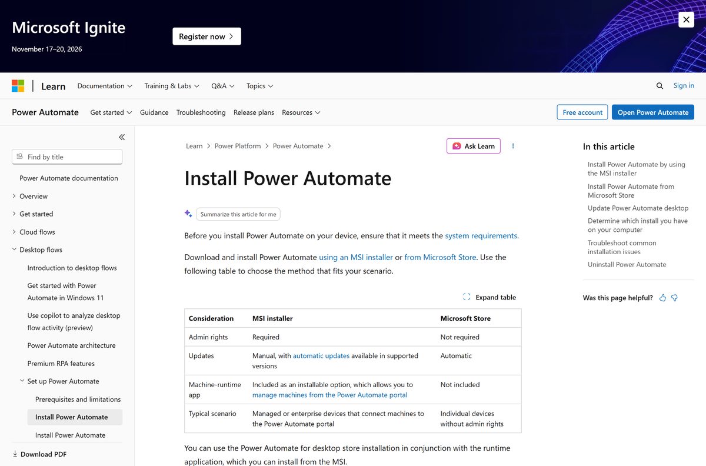Click the Download PDF arrow icon
Image resolution: width=706 pixels, height=466 pixels.
coord(15,454)
